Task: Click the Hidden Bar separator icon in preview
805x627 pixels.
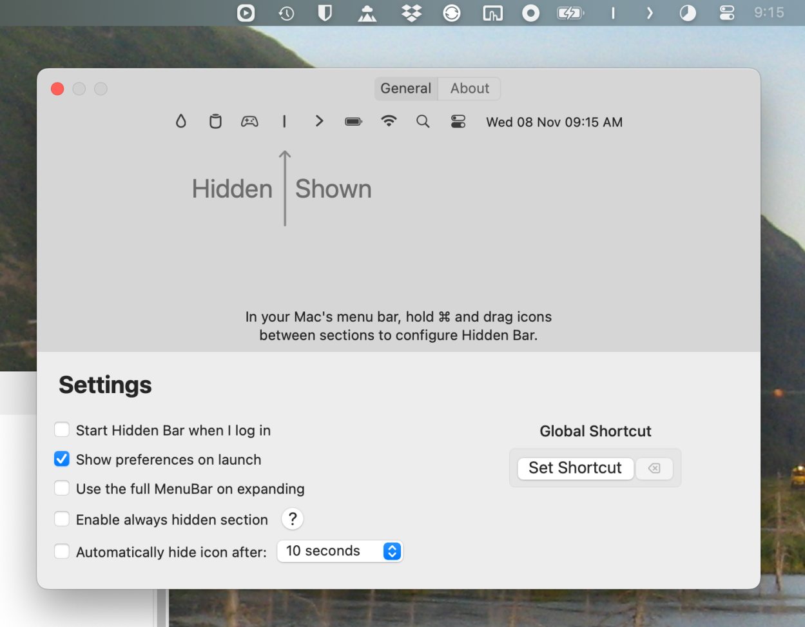Action: tap(284, 121)
